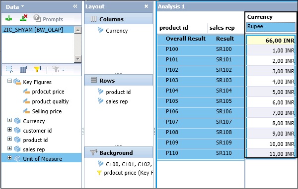Click the P108 row cell
The width and height of the screenshot is (298, 189).
[x=172, y=132]
